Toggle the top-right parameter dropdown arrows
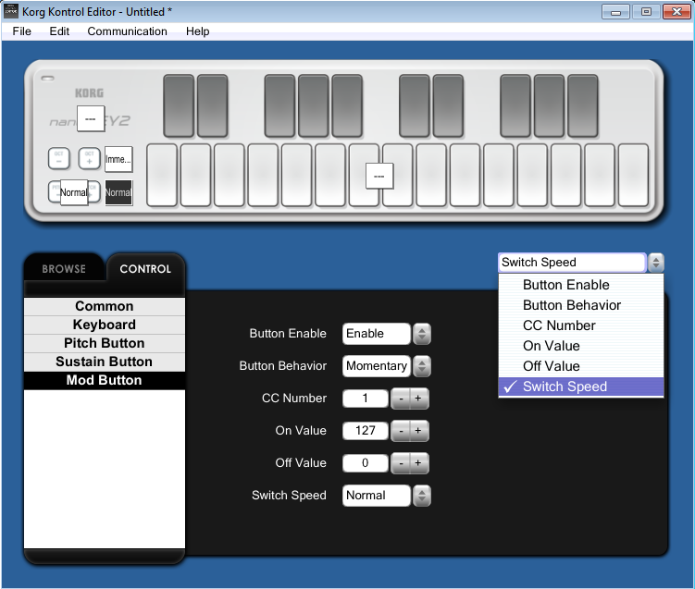This screenshot has height=589, width=695. pyautogui.click(x=655, y=263)
